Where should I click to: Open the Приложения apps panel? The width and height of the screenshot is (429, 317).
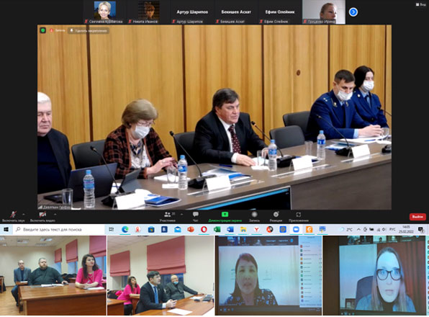[299, 216]
